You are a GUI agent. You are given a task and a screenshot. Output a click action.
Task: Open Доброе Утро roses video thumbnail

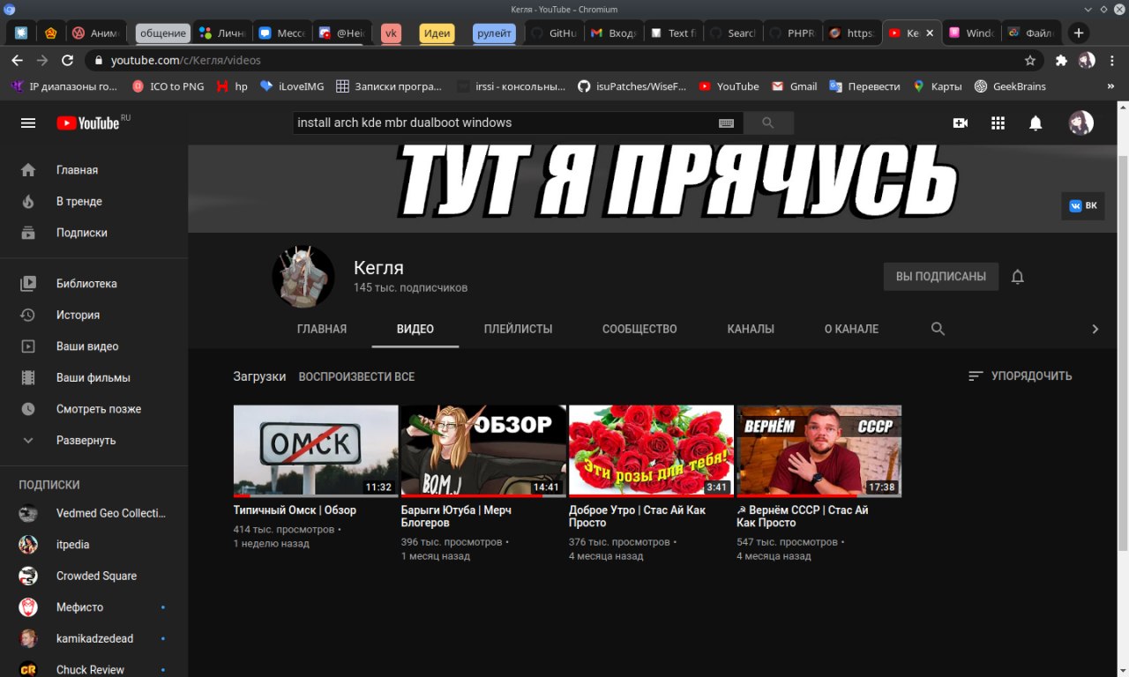(651, 451)
